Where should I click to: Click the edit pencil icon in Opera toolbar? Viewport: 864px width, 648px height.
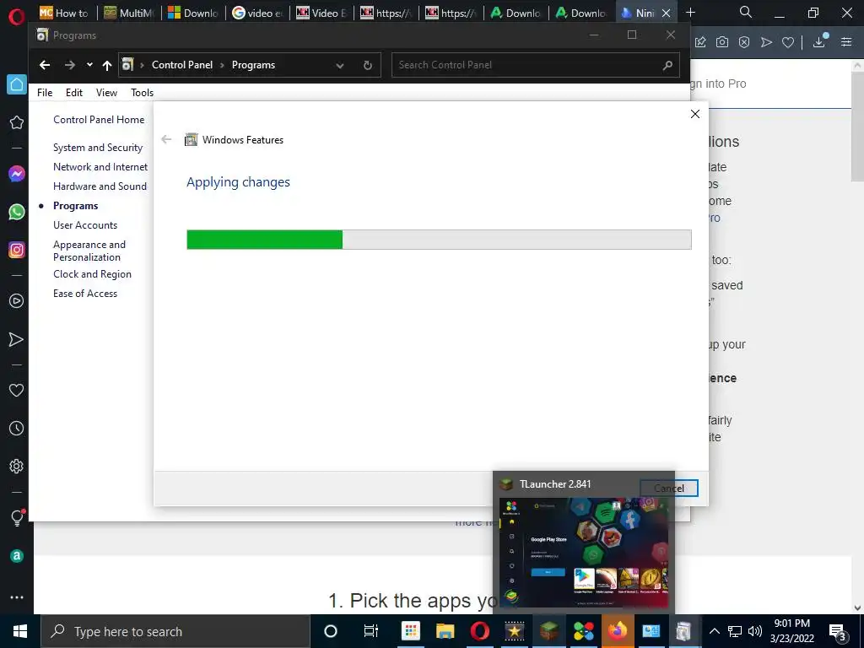[700, 42]
